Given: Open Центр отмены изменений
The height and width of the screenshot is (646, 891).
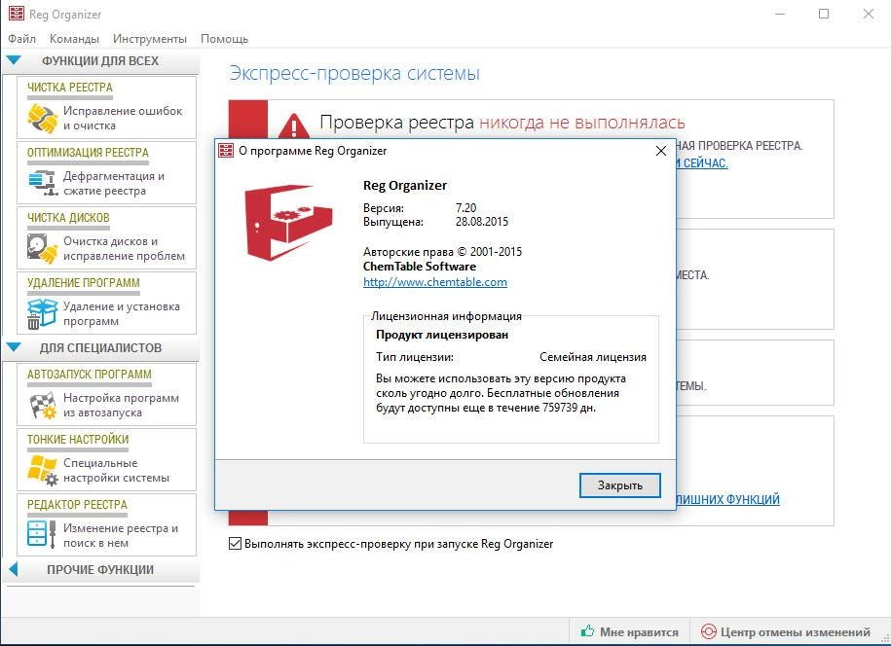Looking at the screenshot, I should tap(785, 631).
